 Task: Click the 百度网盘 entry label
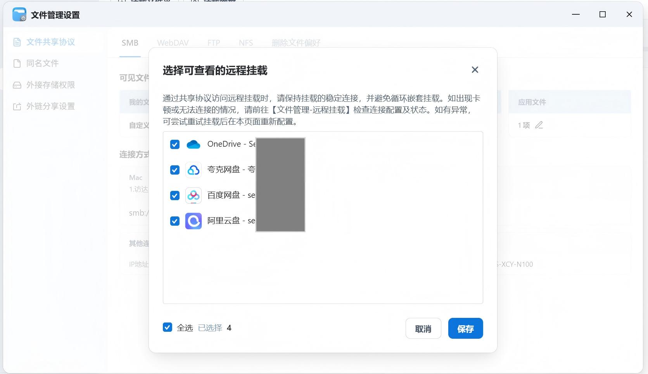(x=231, y=195)
